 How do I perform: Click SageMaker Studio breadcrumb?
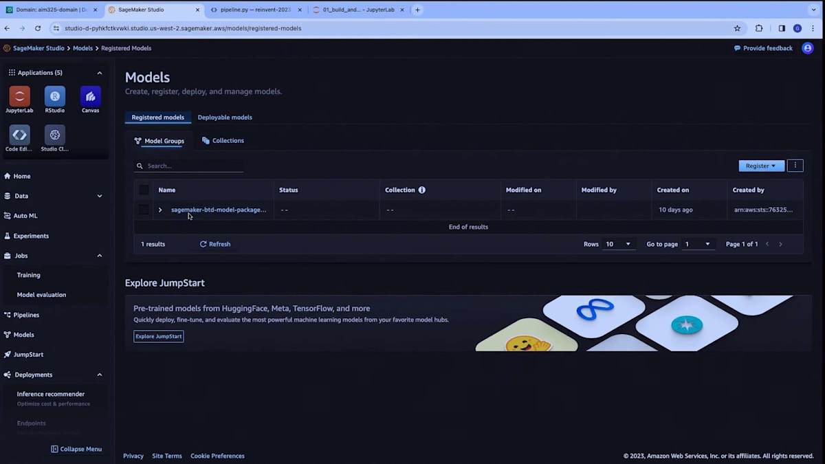pos(38,48)
